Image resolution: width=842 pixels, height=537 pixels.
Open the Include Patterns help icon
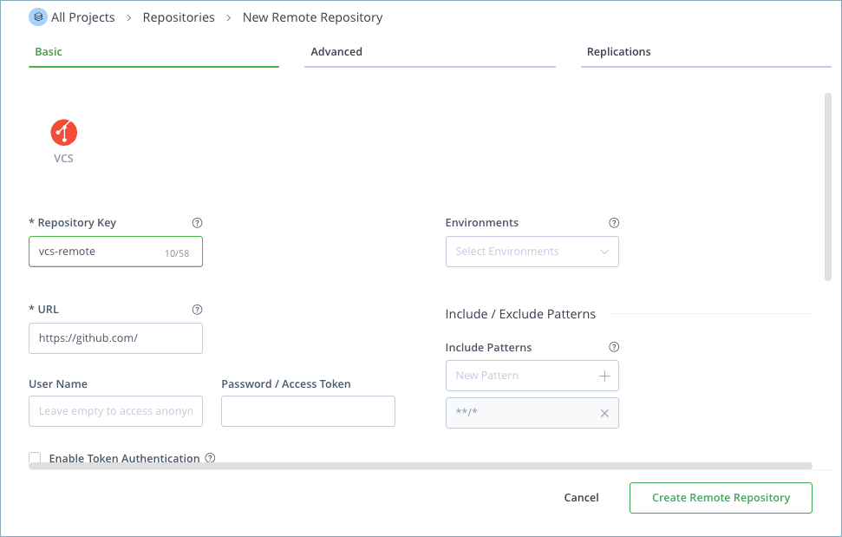click(614, 347)
